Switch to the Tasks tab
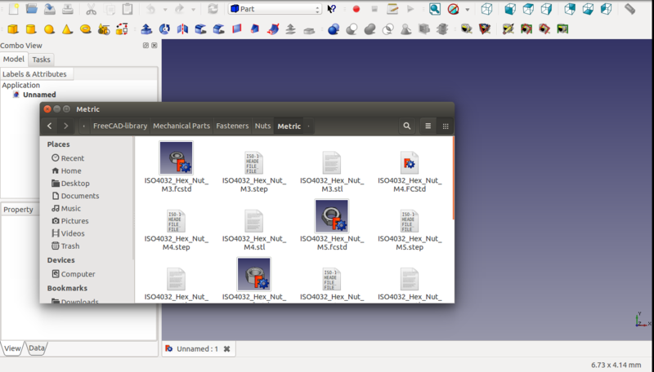The width and height of the screenshot is (654, 372). tap(41, 60)
